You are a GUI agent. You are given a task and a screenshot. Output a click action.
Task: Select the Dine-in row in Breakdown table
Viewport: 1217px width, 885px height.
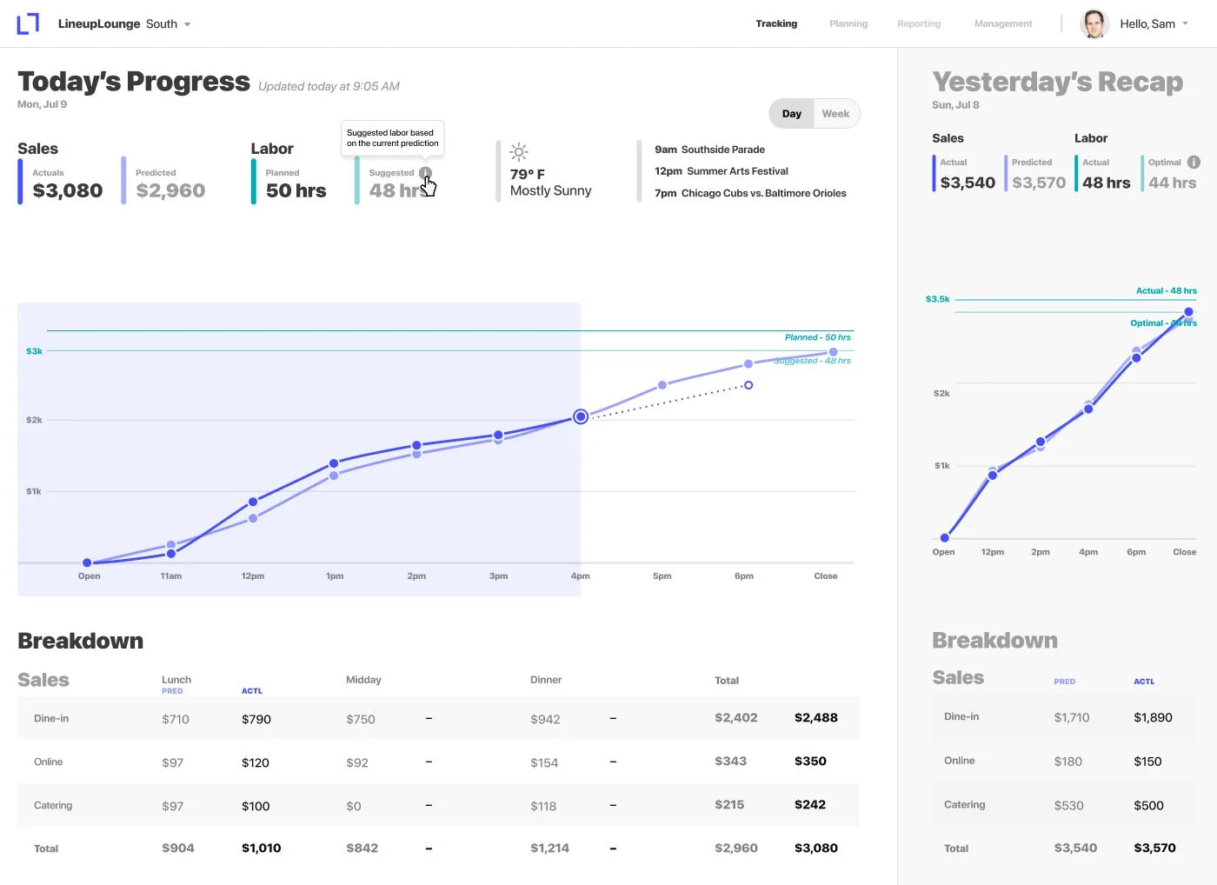click(438, 718)
